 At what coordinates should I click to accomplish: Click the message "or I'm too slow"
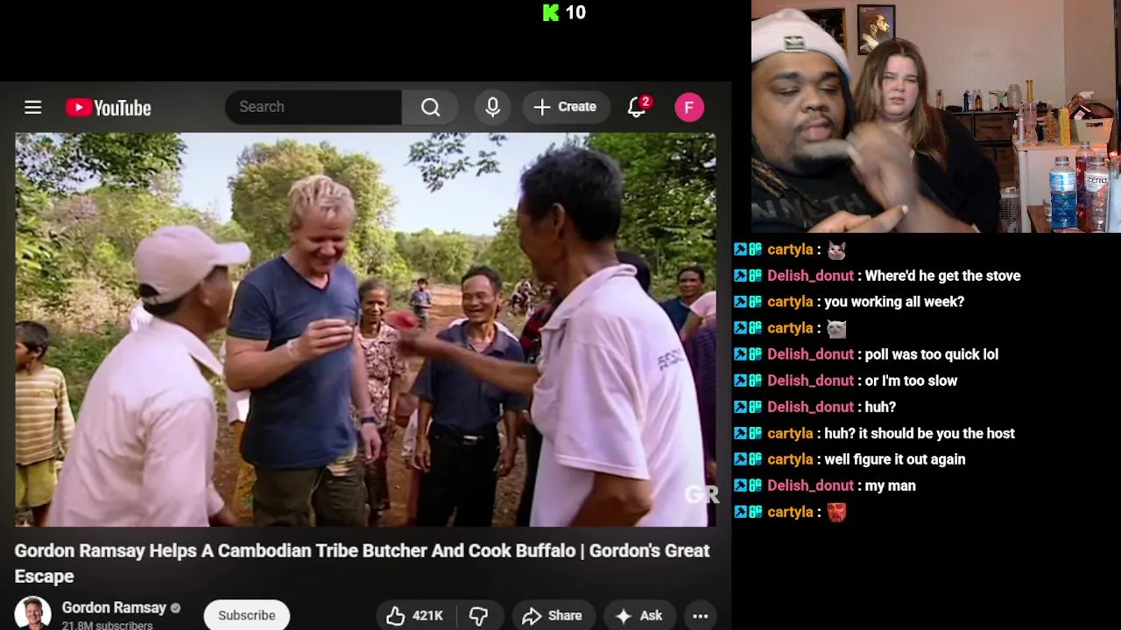click(x=910, y=381)
